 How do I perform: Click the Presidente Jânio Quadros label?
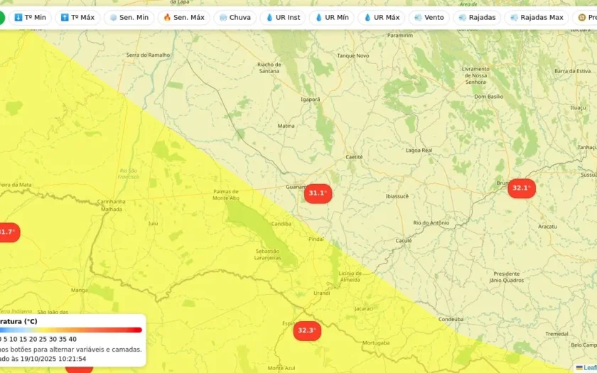pos(507,277)
